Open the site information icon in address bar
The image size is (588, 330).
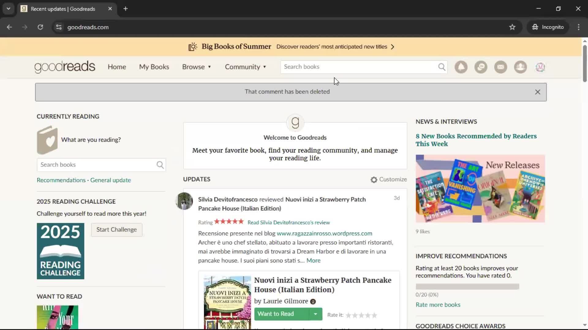tap(59, 27)
